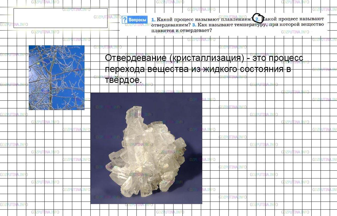337x216 pixels.
Task: Open the white crystal cluster photo
Action: point(146,148)
